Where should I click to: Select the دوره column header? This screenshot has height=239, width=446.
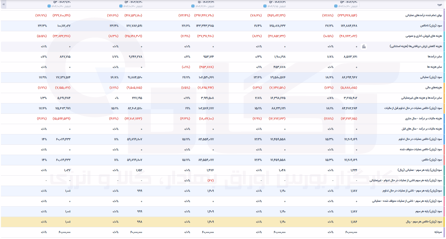[x=439, y=4]
